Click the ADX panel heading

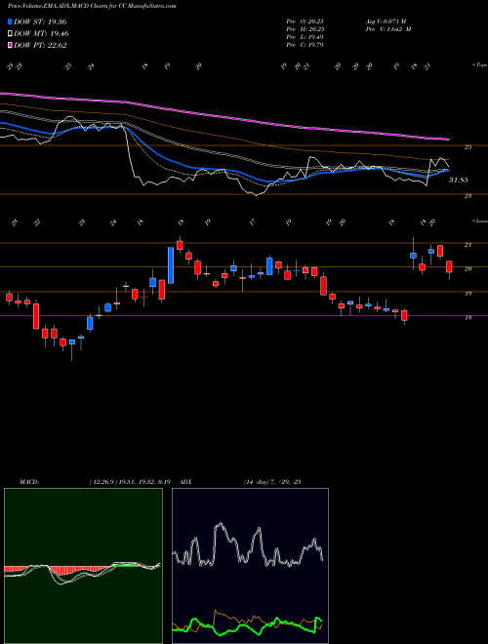coord(186,482)
